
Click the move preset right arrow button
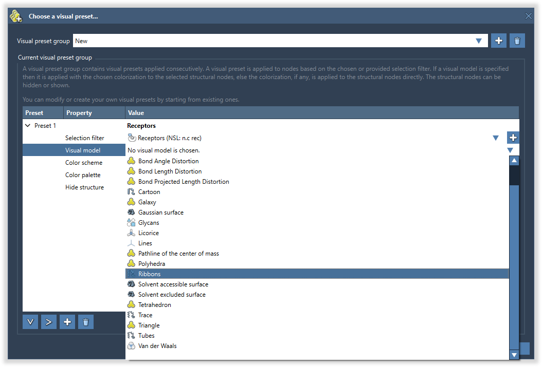(x=49, y=322)
